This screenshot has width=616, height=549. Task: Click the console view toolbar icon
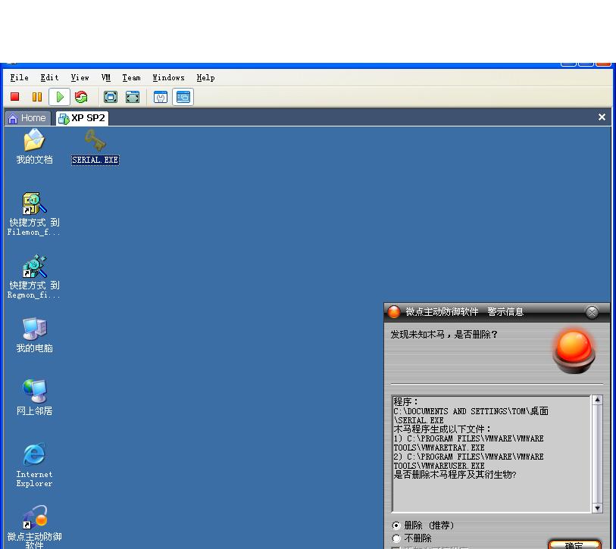click(x=183, y=97)
